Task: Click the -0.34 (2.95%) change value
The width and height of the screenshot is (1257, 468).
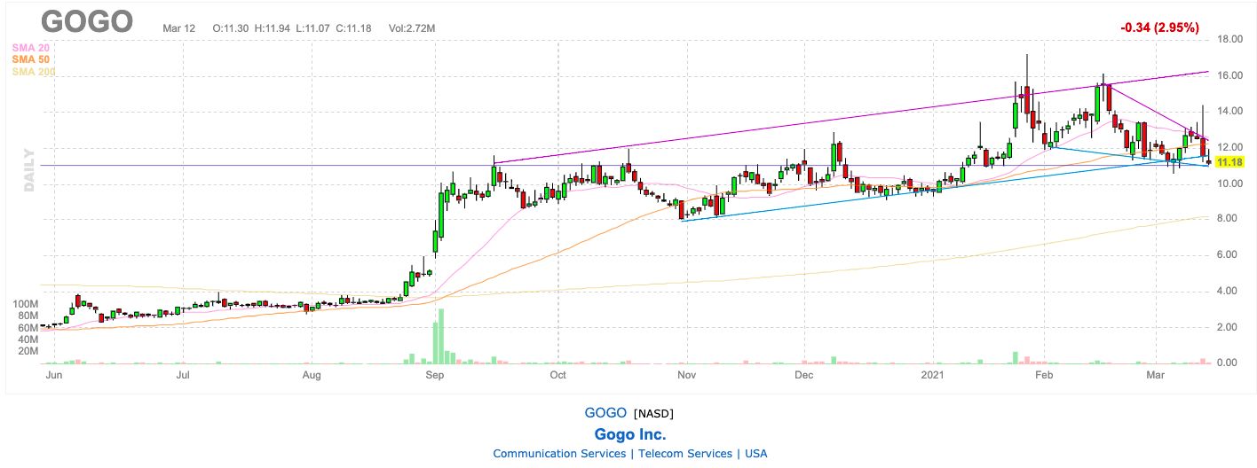Action: (1159, 27)
